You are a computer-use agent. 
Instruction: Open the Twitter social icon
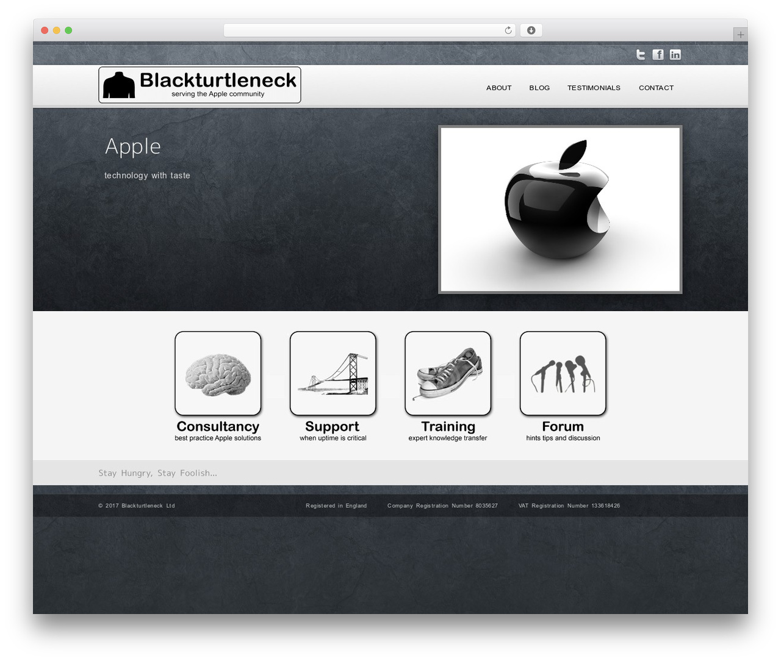tap(641, 55)
